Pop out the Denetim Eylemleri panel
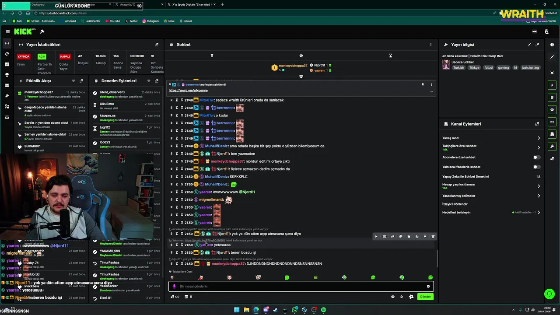 157,81
